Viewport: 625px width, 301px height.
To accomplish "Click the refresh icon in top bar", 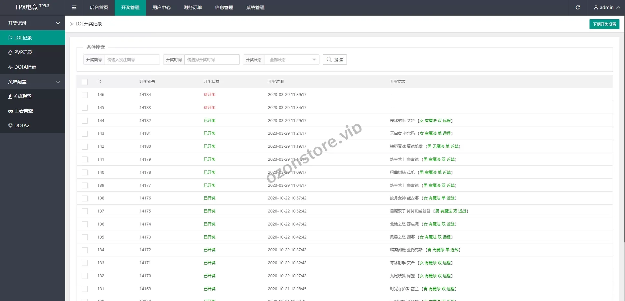I will [x=577, y=7].
